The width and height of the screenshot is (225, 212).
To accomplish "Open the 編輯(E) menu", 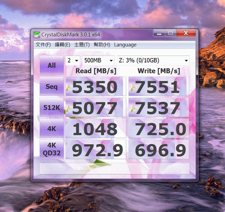I will coord(62,45).
